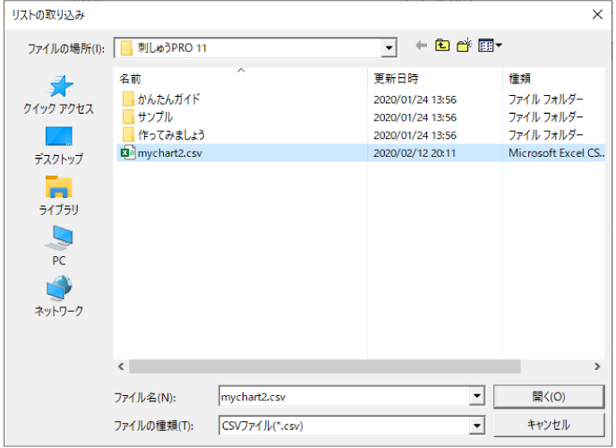This screenshot has width=616, height=448.
Task: Click the キャンセル button
Action: (x=549, y=426)
